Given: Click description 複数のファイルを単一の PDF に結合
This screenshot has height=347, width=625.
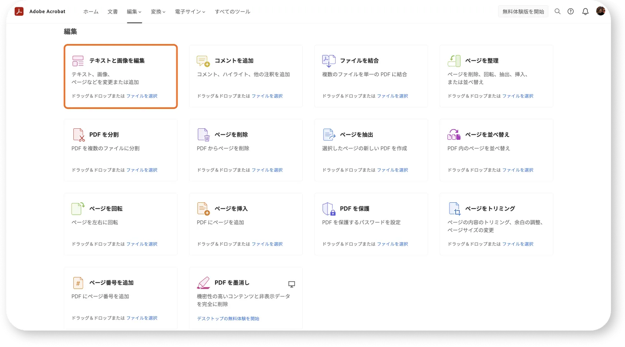Looking at the screenshot, I should coord(365,74).
